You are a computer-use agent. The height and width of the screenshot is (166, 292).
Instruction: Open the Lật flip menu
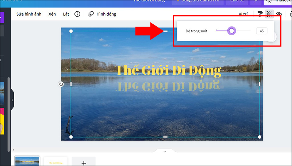point(66,14)
